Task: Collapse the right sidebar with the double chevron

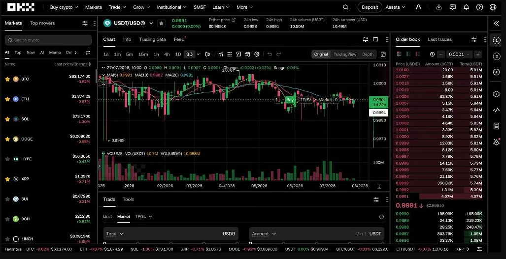Action: [x=496, y=23]
